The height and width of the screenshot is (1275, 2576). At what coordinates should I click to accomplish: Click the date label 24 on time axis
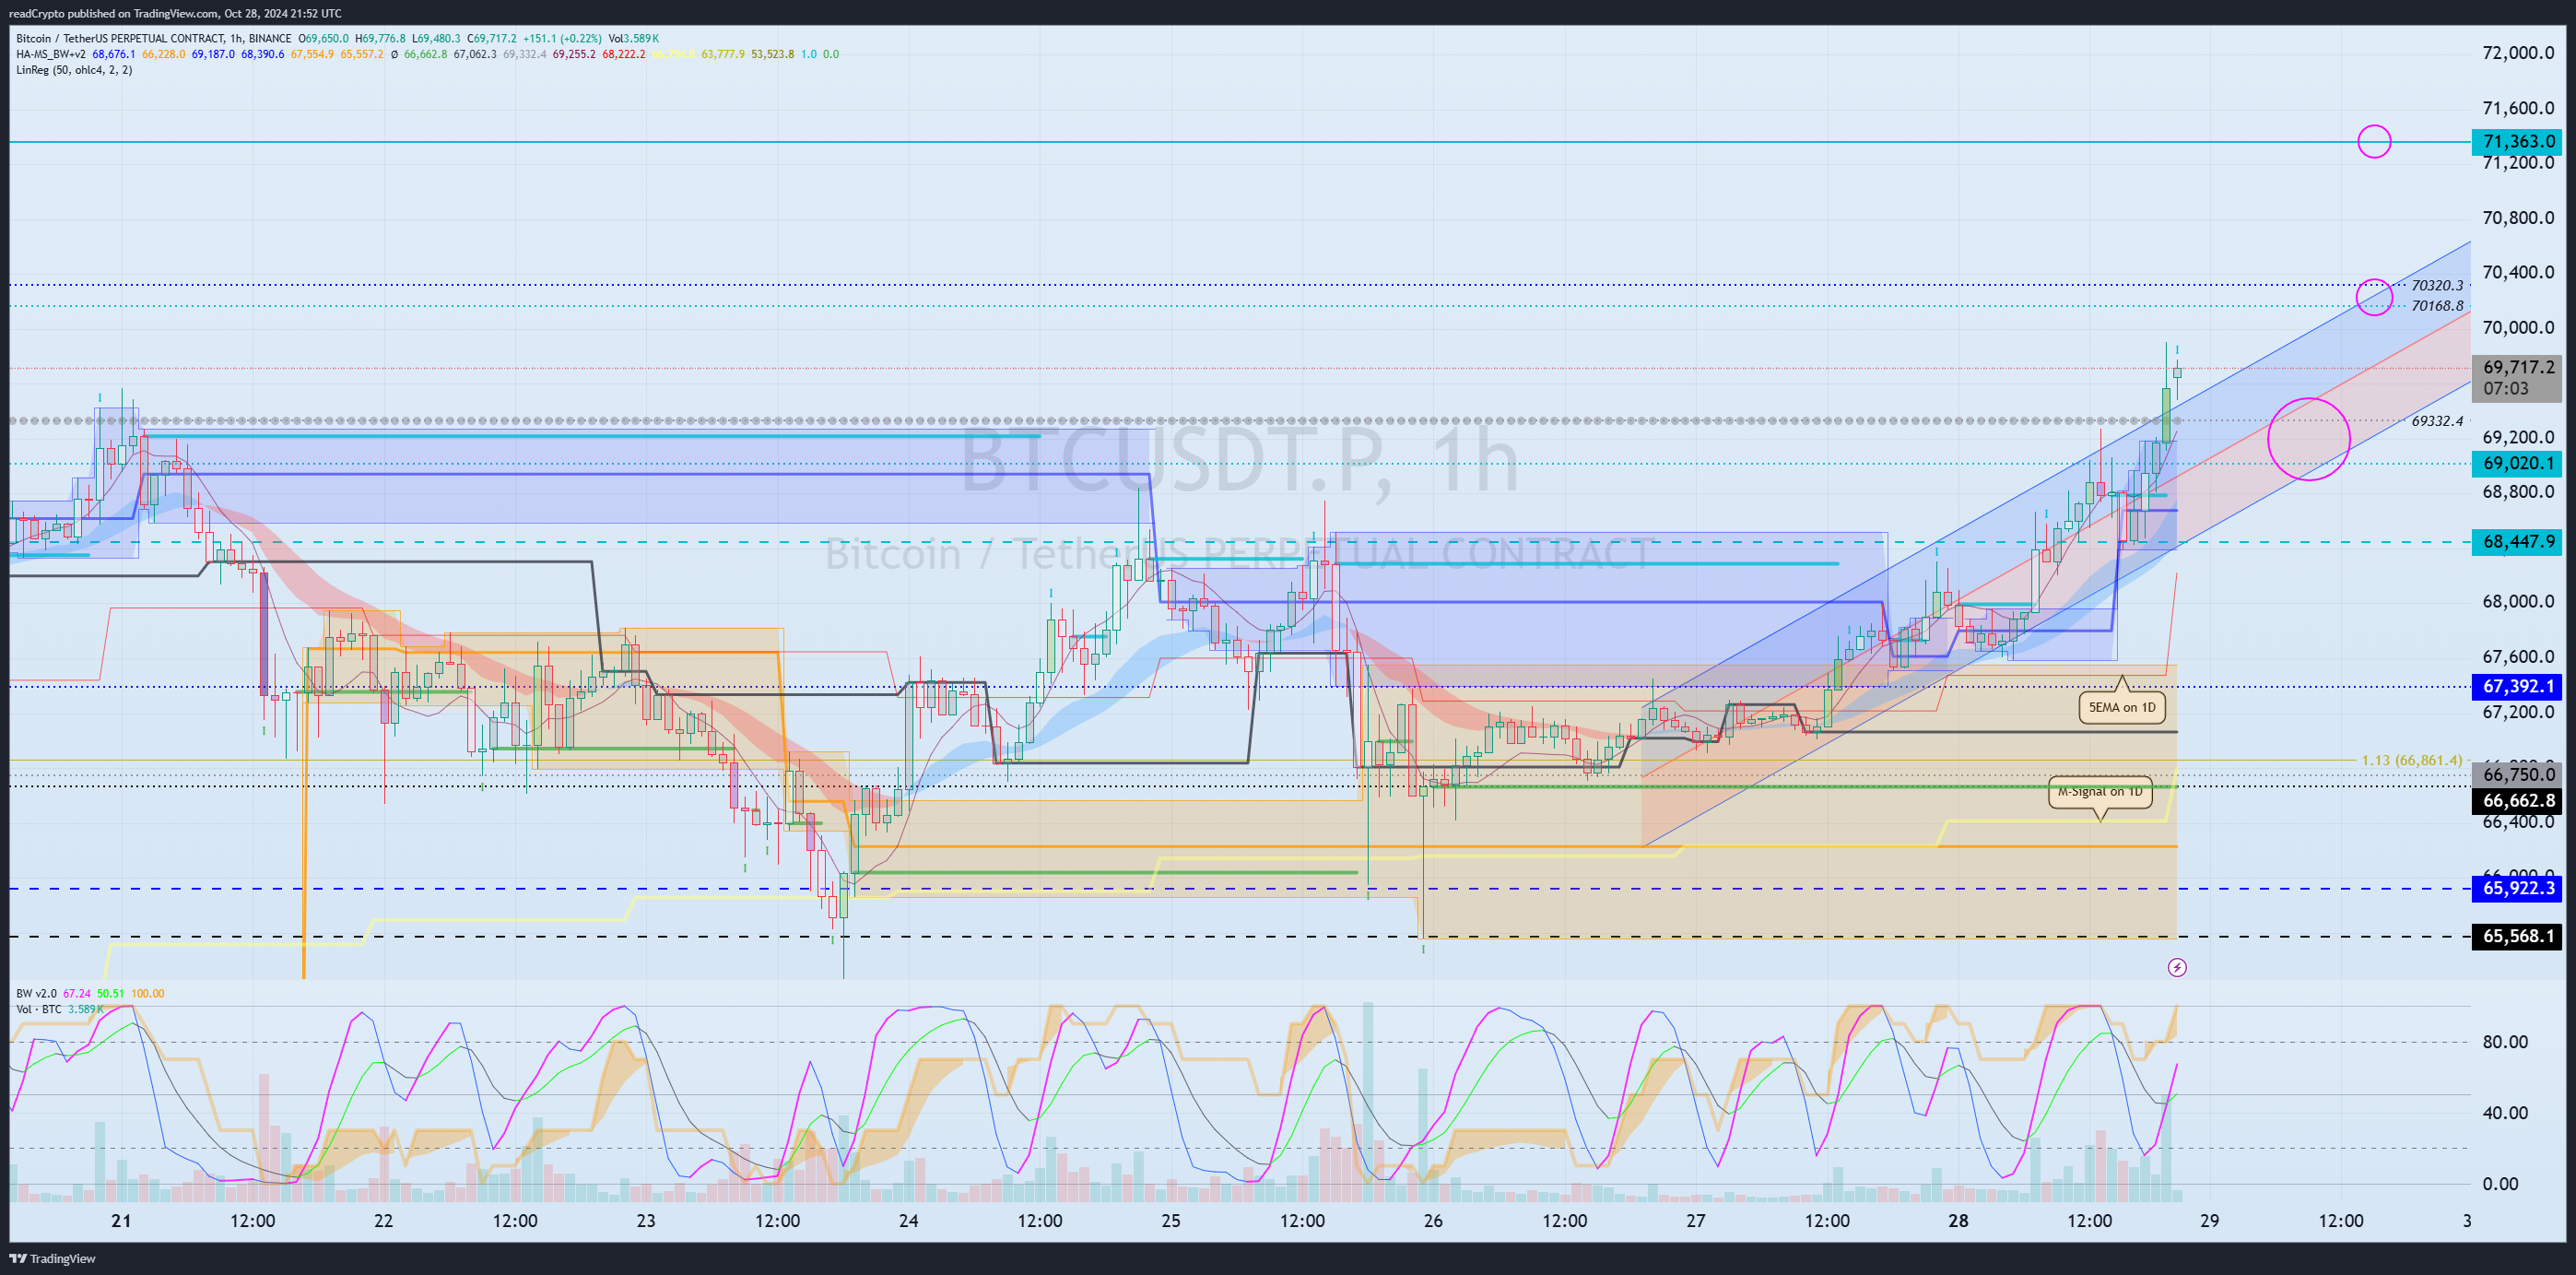pos(908,1220)
